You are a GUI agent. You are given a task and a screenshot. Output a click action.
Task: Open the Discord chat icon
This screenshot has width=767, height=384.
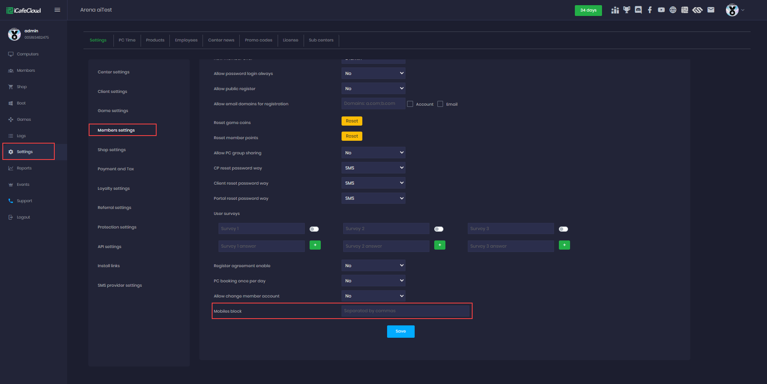(x=638, y=10)
